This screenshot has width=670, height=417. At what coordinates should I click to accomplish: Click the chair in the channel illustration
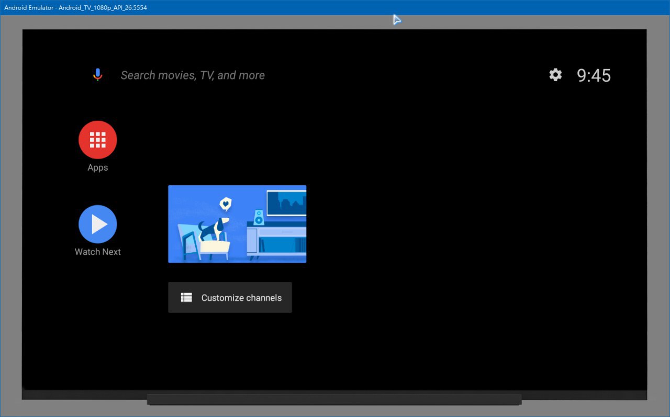[x=188, y=242]
